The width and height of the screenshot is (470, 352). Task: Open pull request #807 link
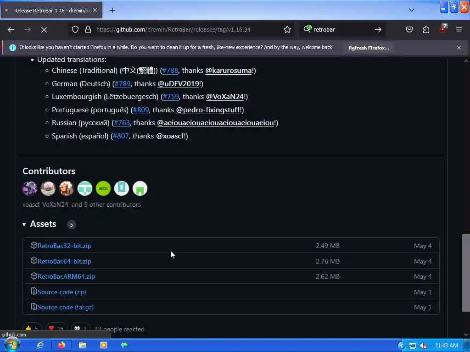click(x=121, y=136)
